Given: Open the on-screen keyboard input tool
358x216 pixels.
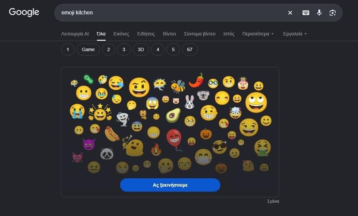Looking at the screenshot, I should tap(306, 13).
